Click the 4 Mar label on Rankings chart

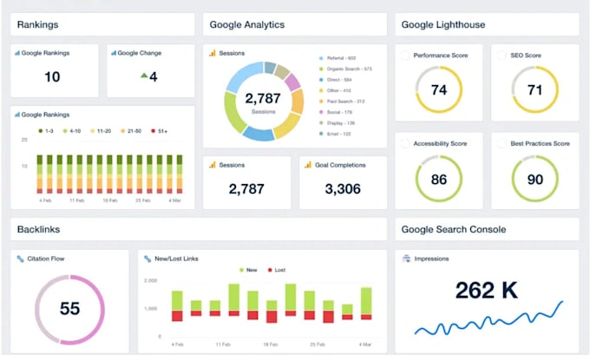tap(175, 201)
